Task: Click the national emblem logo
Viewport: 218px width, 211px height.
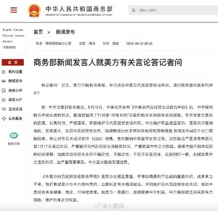Action: 34,10
